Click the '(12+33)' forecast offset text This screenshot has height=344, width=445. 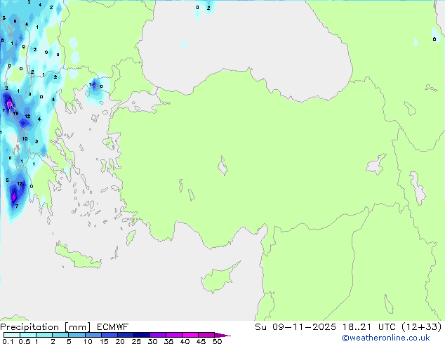[x=422, y=327]
